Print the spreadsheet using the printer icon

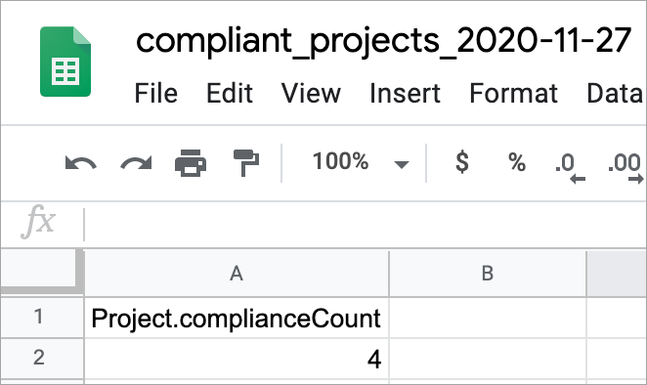pyautogui.click(x=191, y=162)
